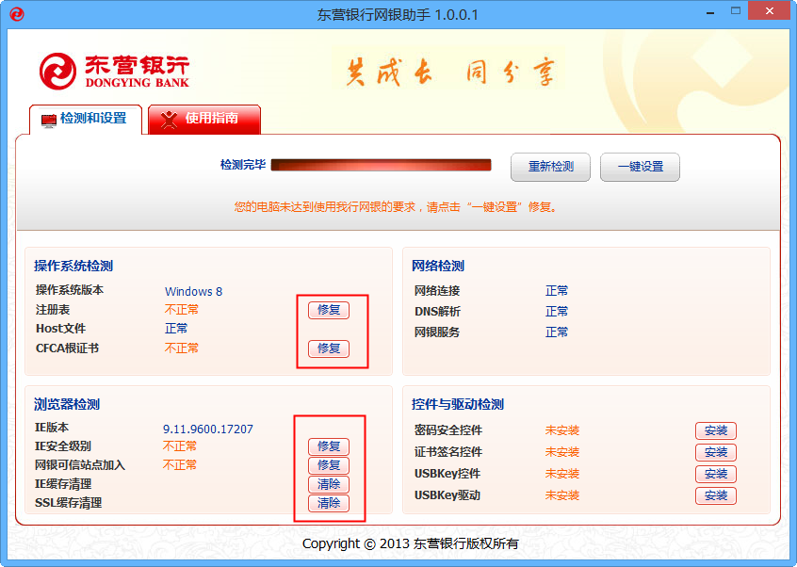Clear the IE缓存 via 清除 button
Screen dimensions: 797x567
point(329,484)
